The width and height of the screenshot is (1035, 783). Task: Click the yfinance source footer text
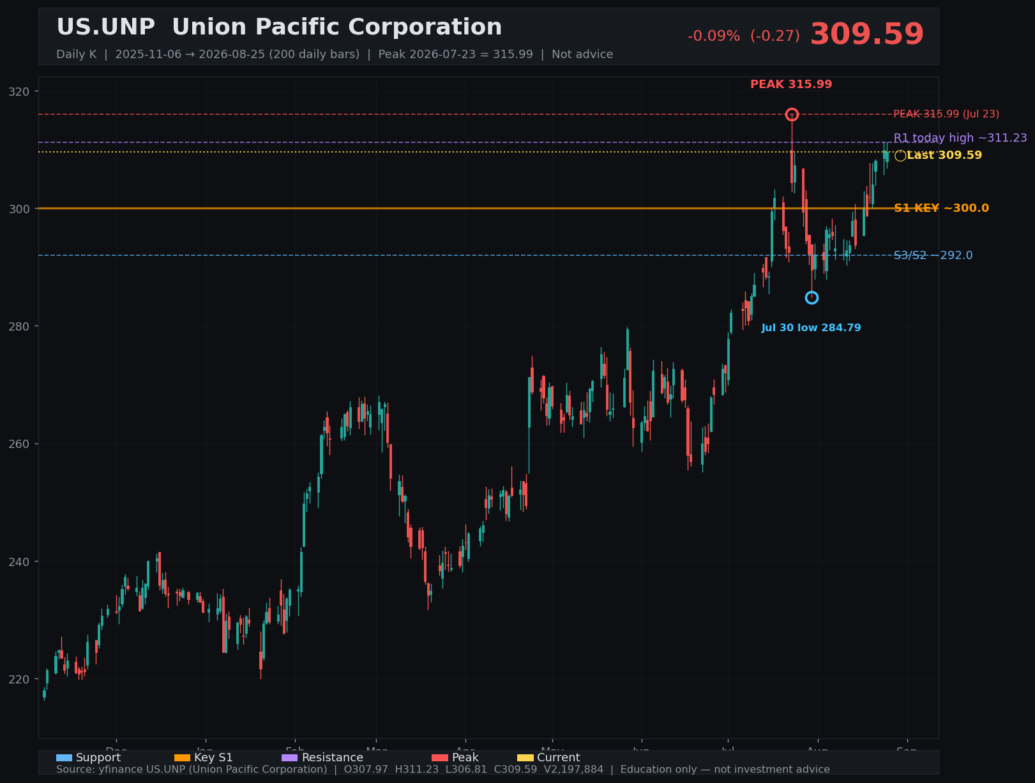point(443,770)
